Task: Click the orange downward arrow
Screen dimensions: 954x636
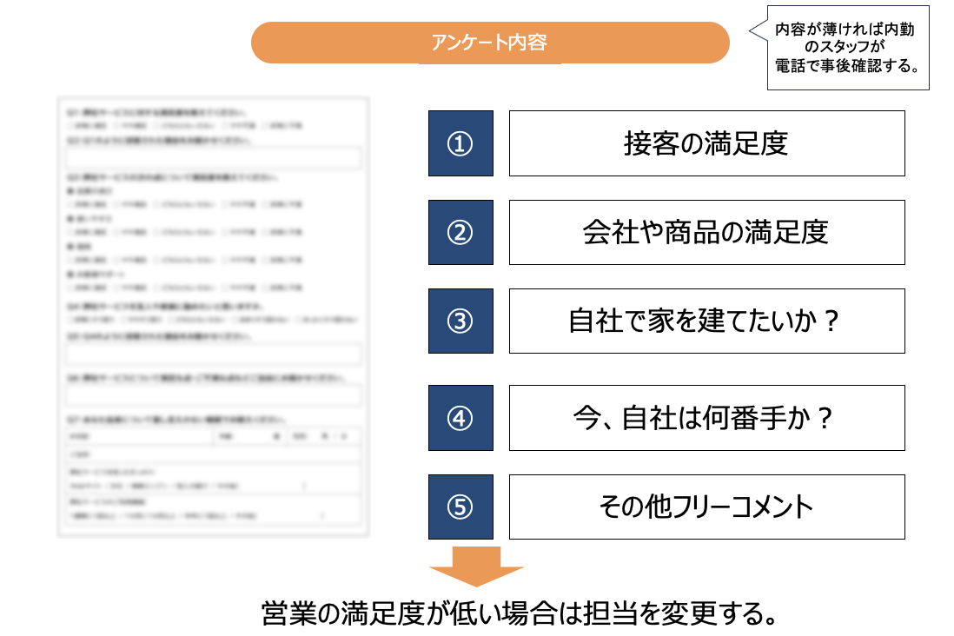Action: click(x=476, y=566)
